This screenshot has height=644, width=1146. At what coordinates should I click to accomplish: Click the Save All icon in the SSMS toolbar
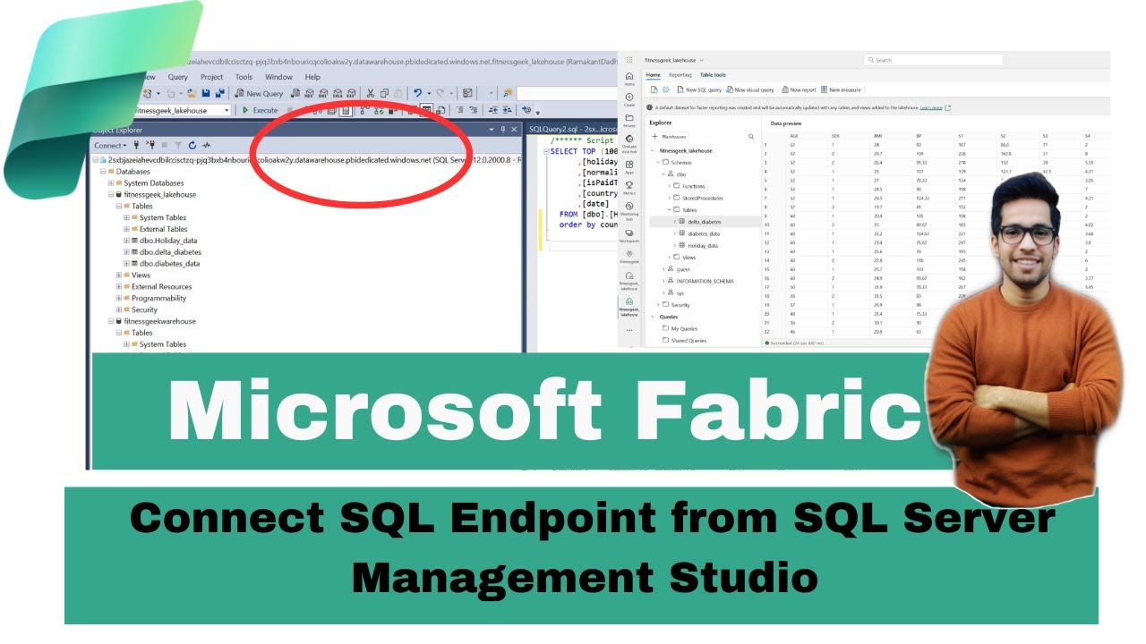tap(218, 93)
